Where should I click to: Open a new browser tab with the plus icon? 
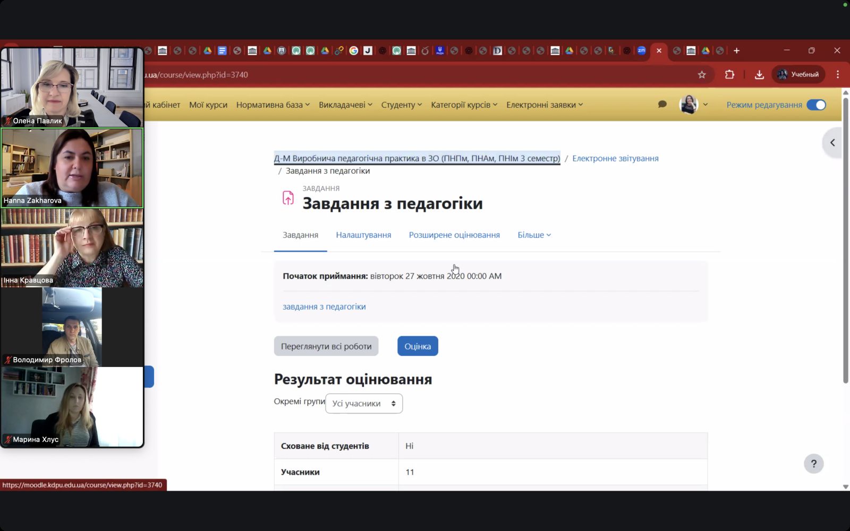tap(736, 50)
